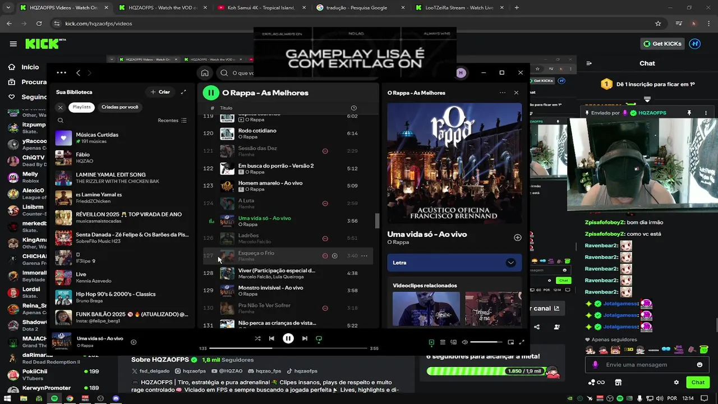Open Spotify from the Windows taskbar

point(54,398)
